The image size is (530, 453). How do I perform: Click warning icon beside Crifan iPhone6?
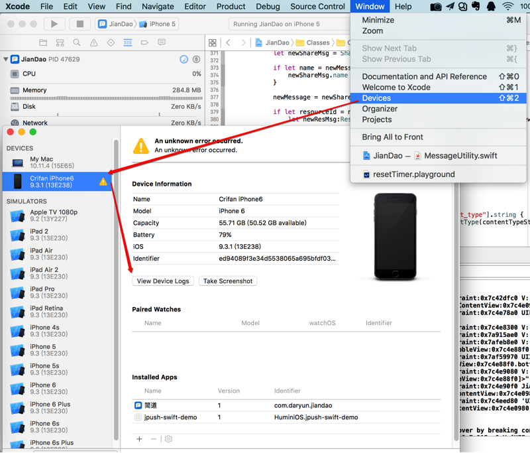[x=103, y=182]
